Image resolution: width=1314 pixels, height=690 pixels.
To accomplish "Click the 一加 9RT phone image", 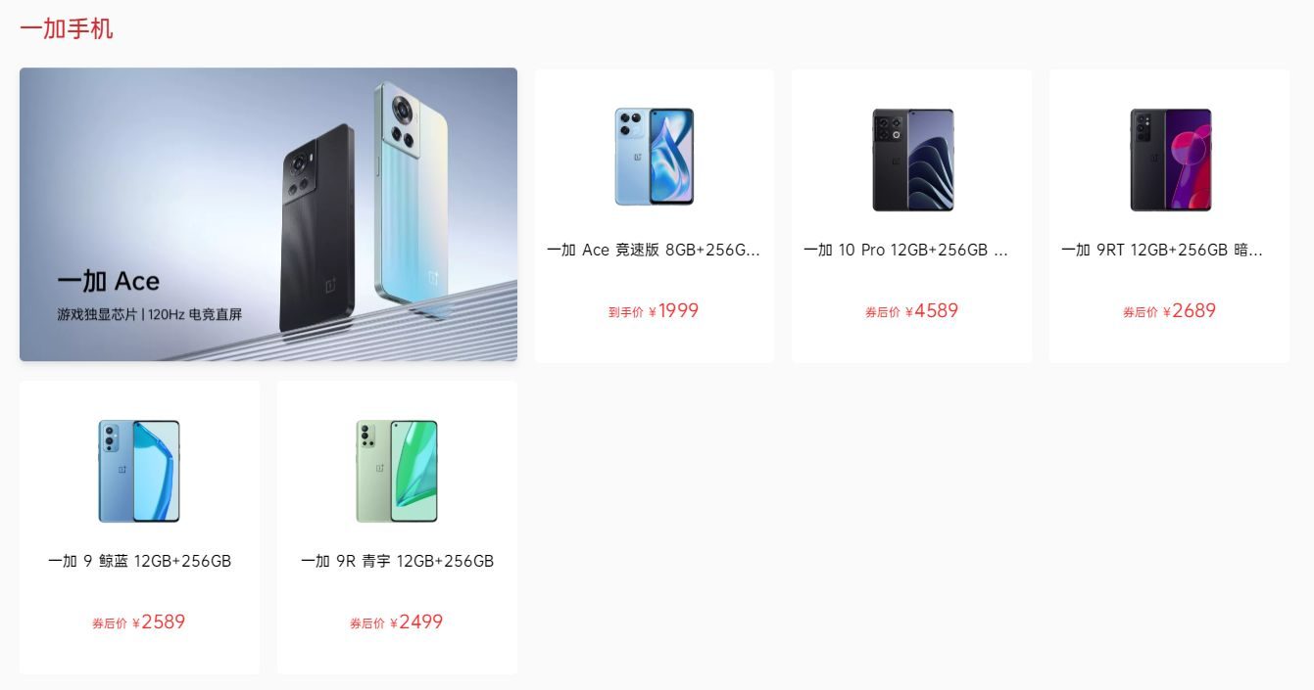I will 1170,160.
